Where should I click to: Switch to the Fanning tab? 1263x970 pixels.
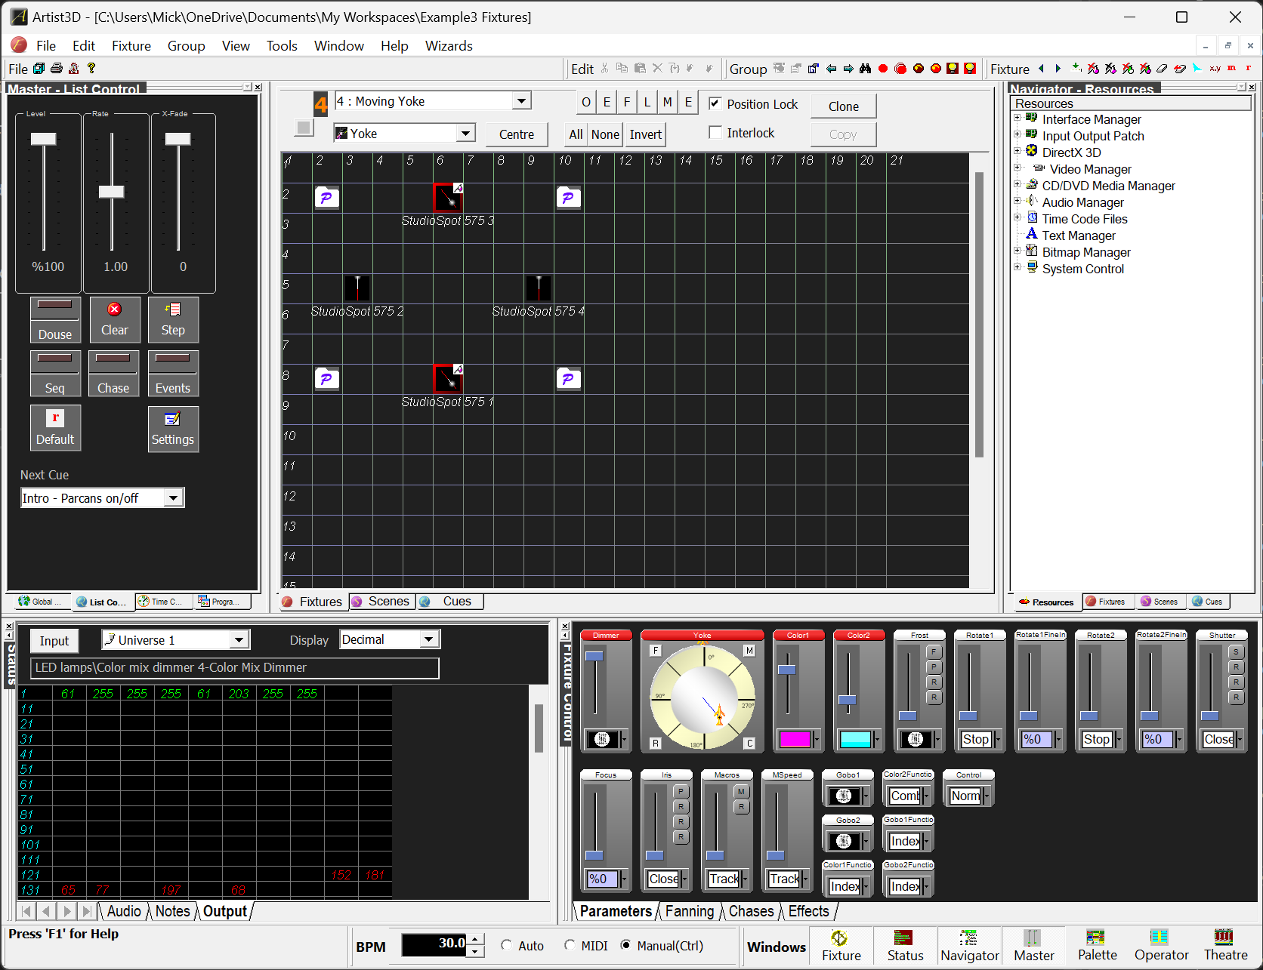coord(689,911)
